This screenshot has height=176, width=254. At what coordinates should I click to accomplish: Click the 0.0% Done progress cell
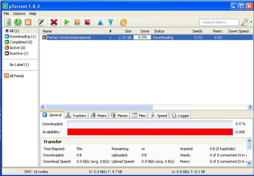142,37
